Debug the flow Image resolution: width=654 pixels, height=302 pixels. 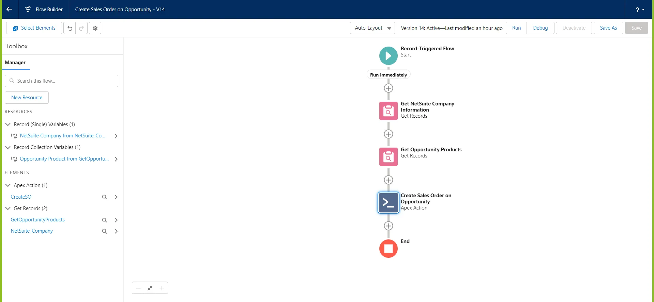click(541, 28)
